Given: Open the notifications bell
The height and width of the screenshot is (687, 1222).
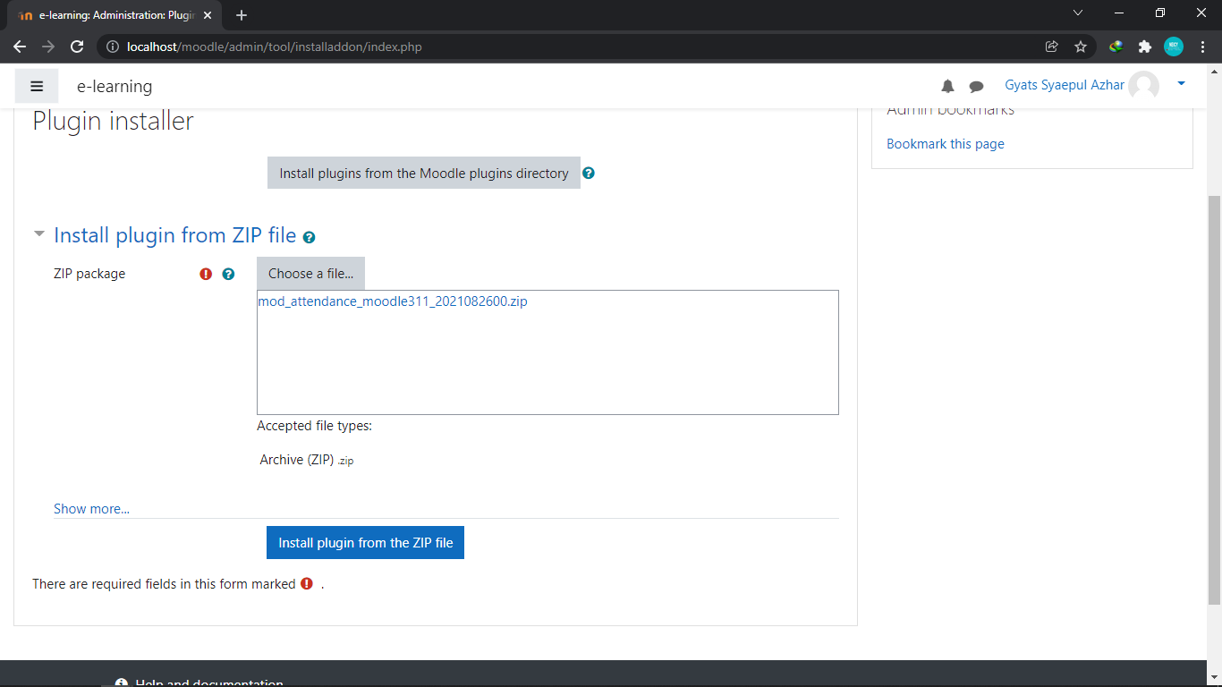Looking at the screenshot, I should pyautogui.click(x=947, y=86).
